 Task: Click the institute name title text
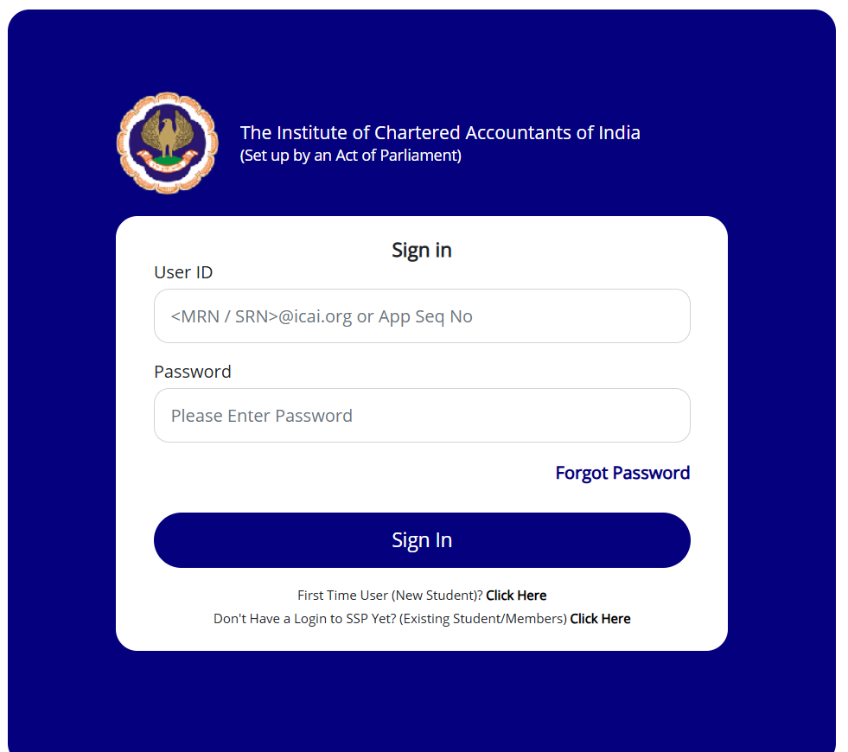(440, 132)
